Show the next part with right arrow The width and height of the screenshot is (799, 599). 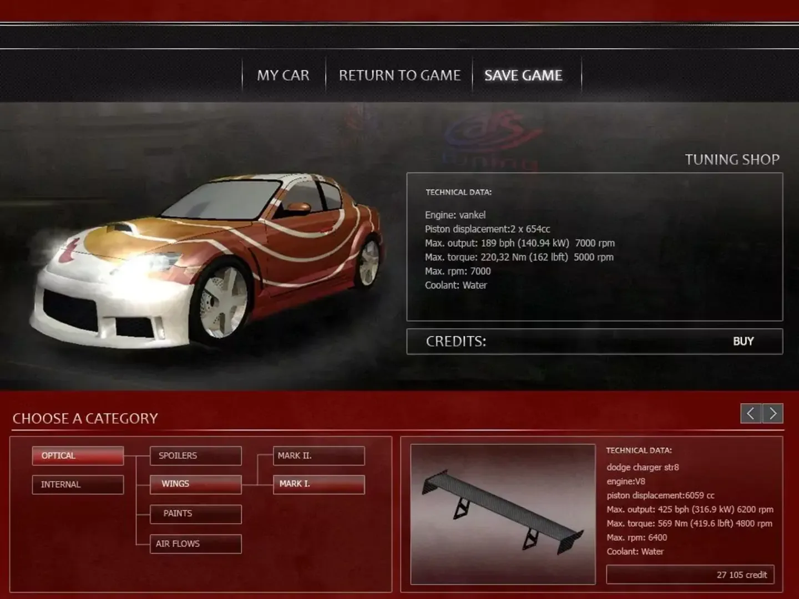773,413
